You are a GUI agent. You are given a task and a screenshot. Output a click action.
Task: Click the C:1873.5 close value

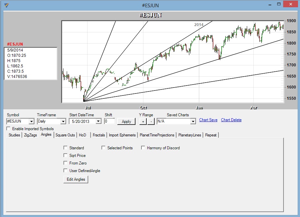point(16,71)
